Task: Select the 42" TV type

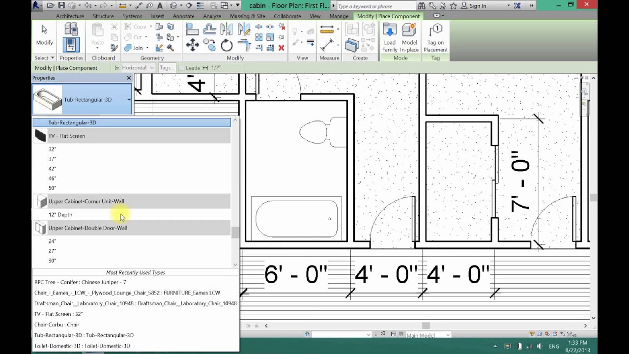Action: (x=131, y=169)
